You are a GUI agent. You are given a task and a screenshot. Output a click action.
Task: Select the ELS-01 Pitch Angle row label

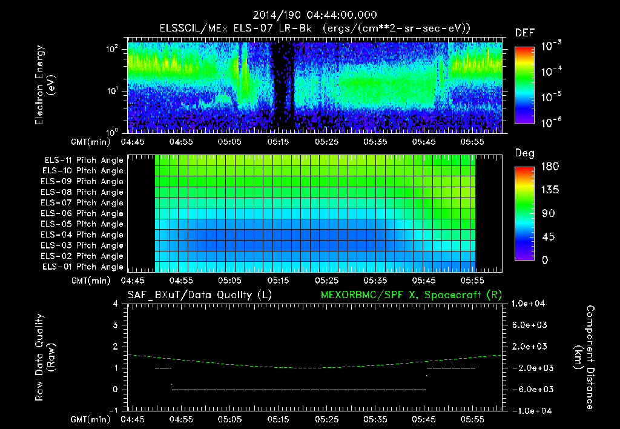[83, 267]
